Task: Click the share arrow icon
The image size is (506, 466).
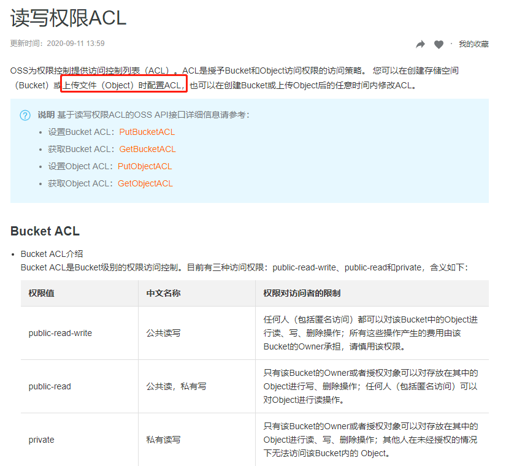Action: click(420, 44)
